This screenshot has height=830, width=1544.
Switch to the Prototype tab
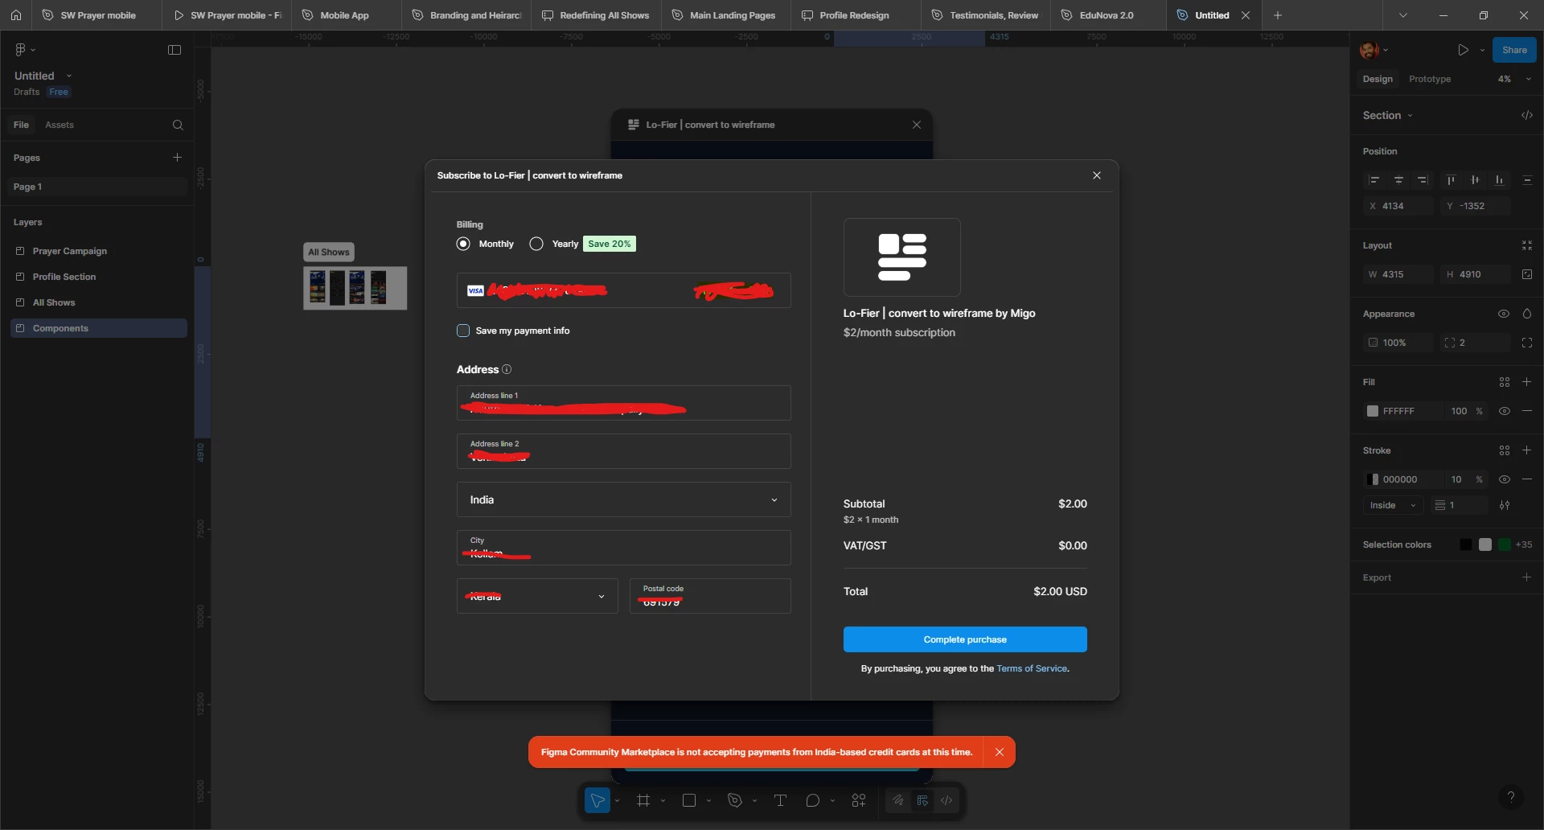[x=1429, y=79]
